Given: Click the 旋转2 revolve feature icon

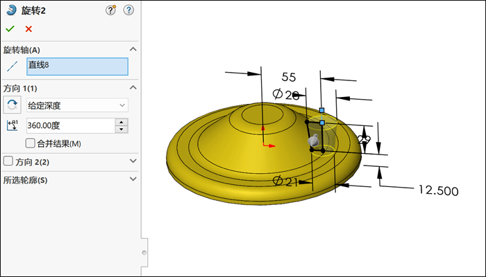Looking at the screenshot, I should point(12,10).
